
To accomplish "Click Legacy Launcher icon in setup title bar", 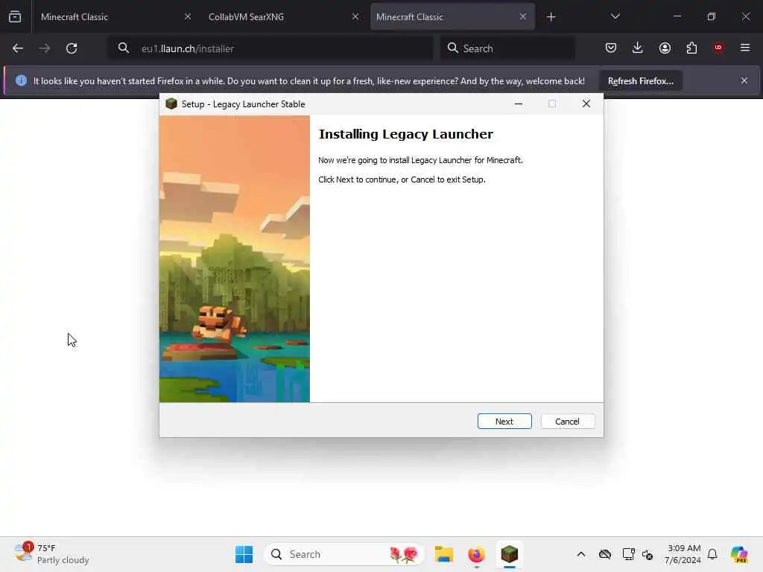I will tap(171, 104).
